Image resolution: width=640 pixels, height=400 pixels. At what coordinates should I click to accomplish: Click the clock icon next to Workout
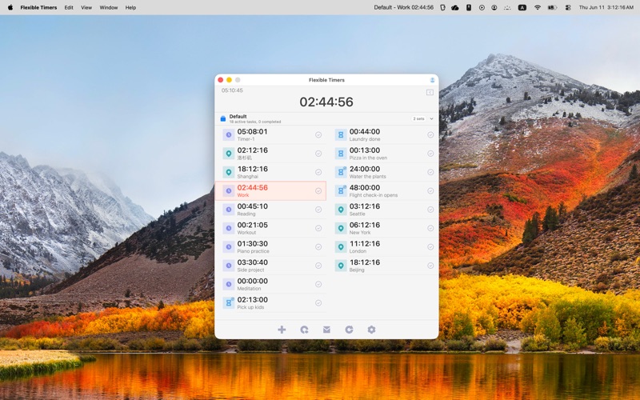(x=229, y=228)
